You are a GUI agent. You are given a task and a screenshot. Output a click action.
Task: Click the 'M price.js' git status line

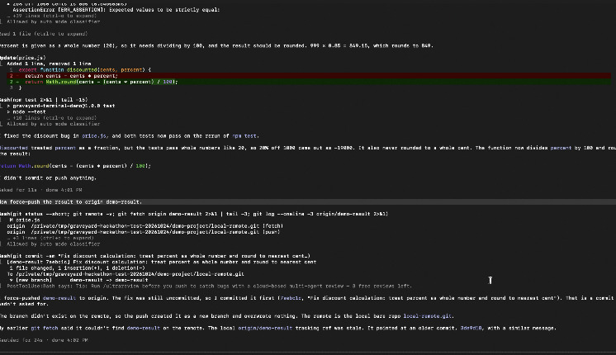24,220
